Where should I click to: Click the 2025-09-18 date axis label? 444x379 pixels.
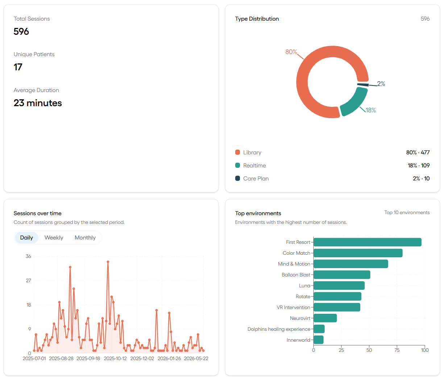point(88,358)
